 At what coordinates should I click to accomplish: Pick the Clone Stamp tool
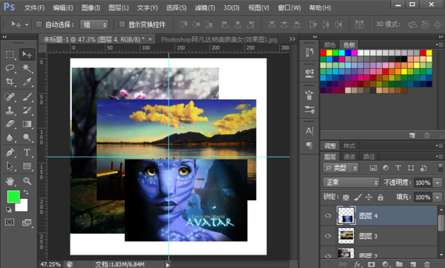[10, 111]
